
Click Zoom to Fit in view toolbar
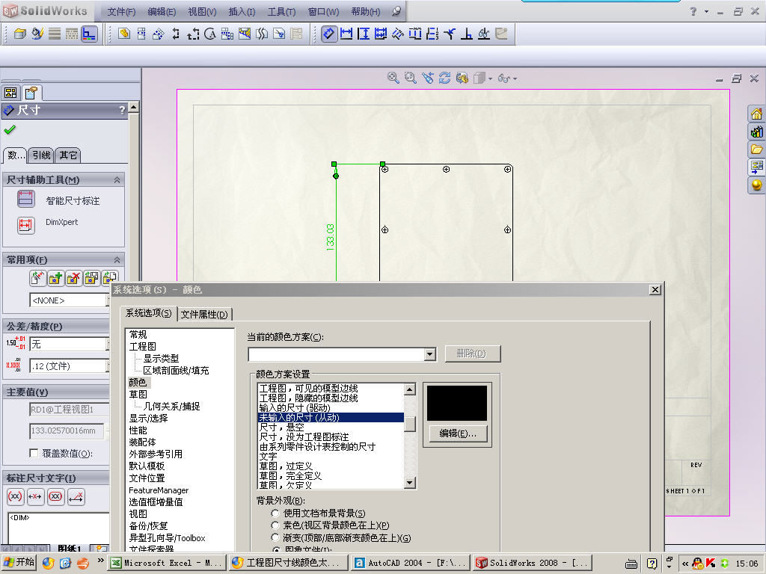(x=393, y=78)
